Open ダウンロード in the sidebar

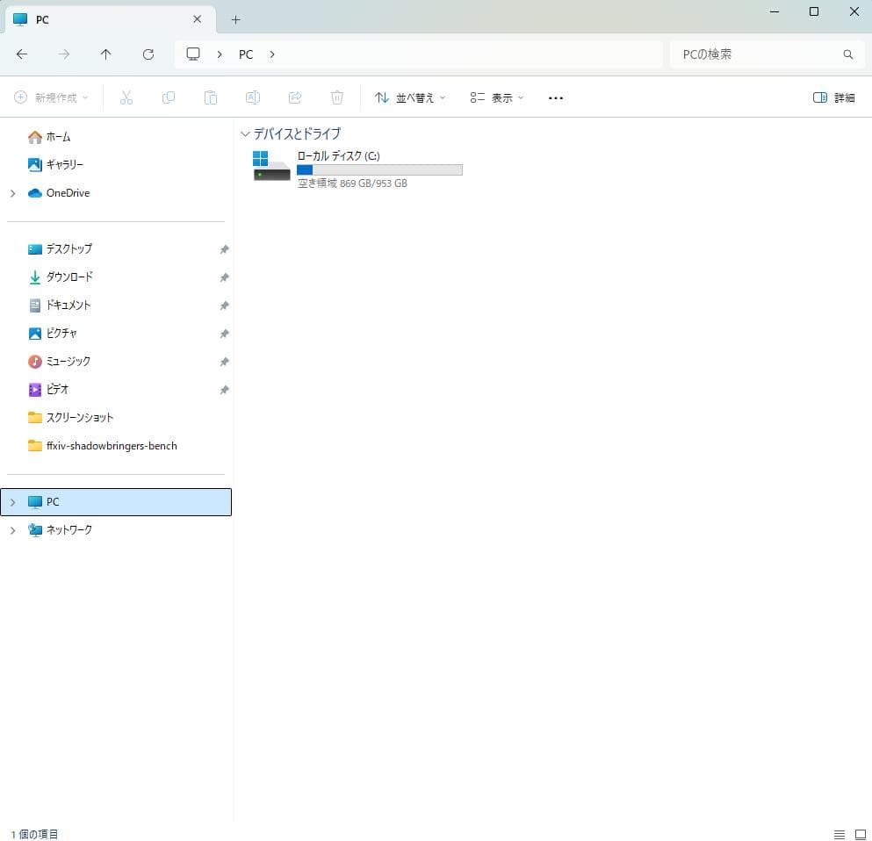click(x=69, y=277)
